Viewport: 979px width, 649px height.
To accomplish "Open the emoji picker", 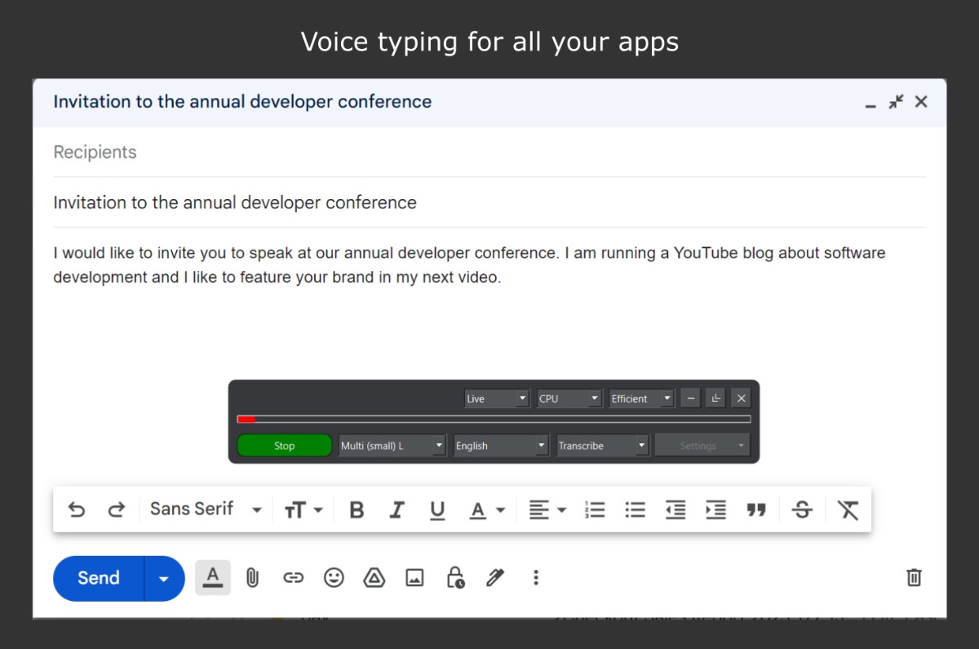I will point(334,578).
